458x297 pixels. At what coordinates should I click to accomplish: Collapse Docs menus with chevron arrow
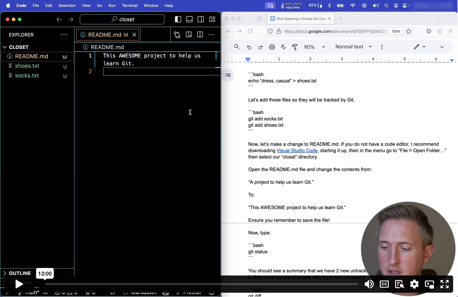point(442,47)
